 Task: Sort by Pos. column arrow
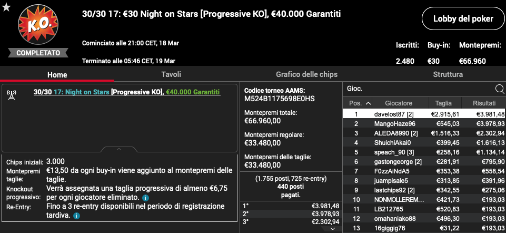(368, 104)
